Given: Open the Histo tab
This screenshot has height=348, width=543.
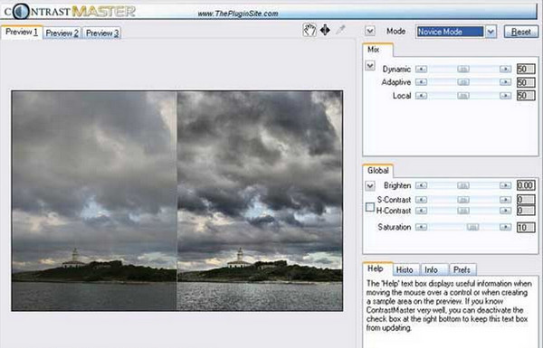Looking at the screenshot, I should point(405,270).
